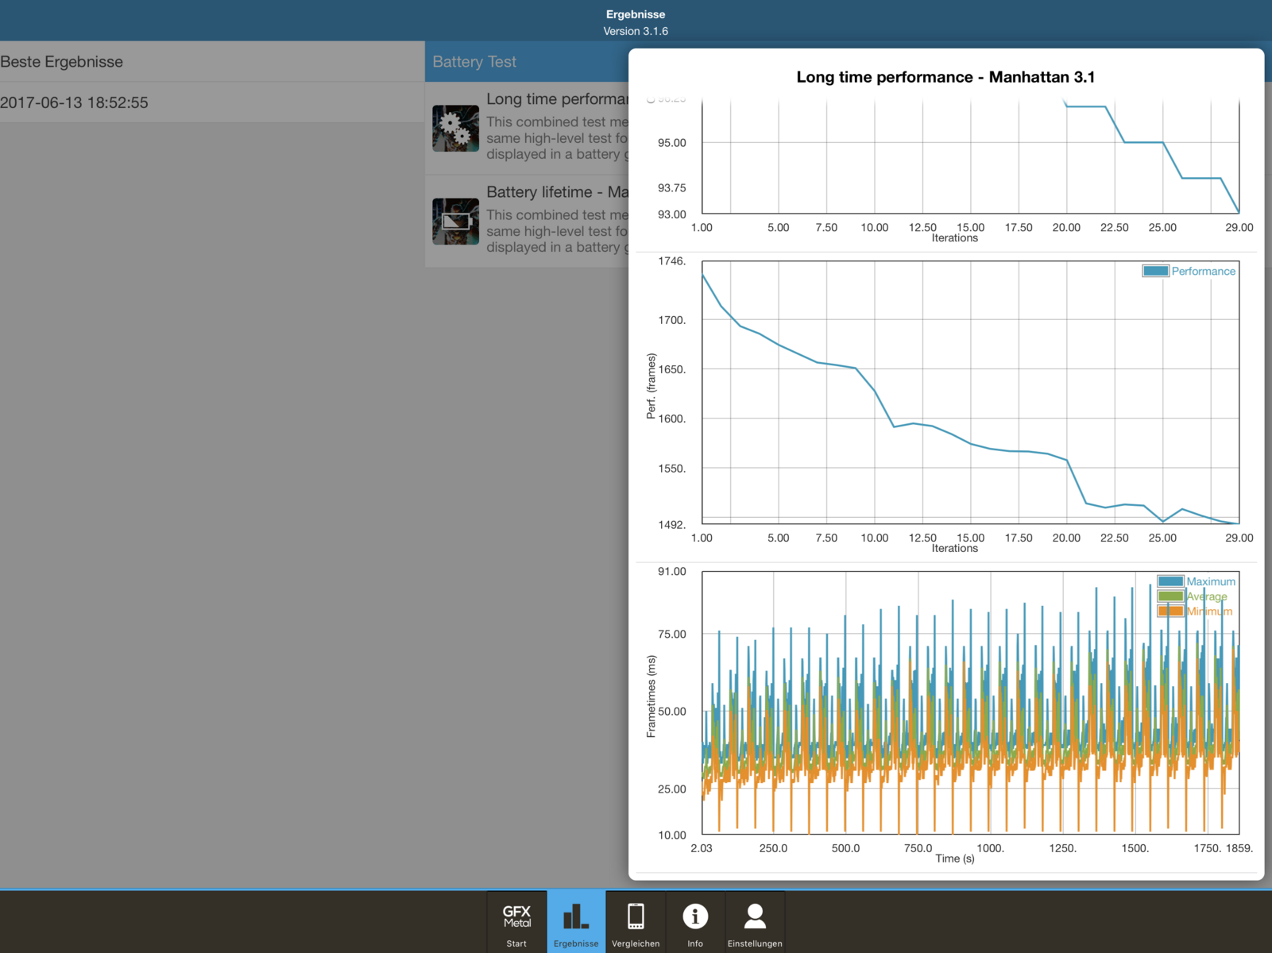The image size is (1272, 953).
Task: Select the Battery lifetime test title
Action: 557,192
